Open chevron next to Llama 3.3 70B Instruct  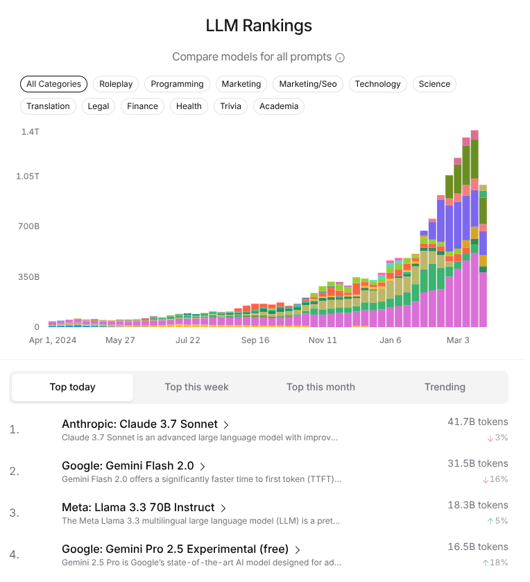pos(223,508)
